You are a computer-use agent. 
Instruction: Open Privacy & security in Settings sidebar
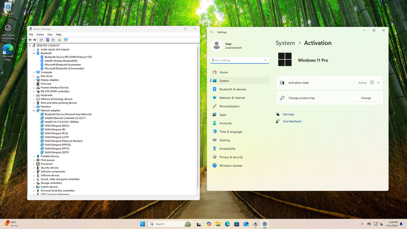coord(240,157)
